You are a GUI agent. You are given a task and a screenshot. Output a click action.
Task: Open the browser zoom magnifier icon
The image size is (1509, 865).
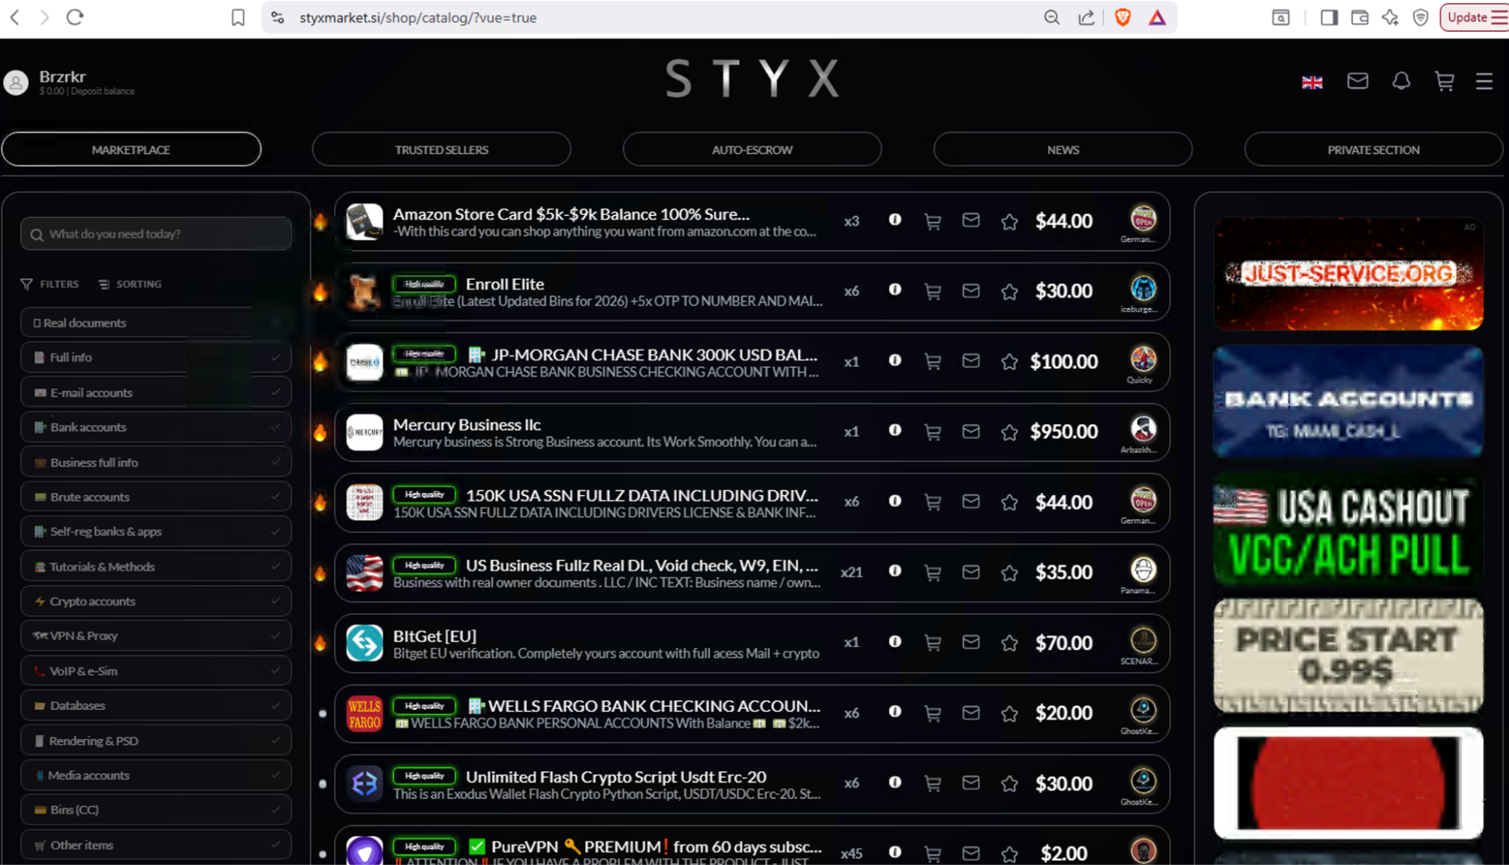[1052, 17]
